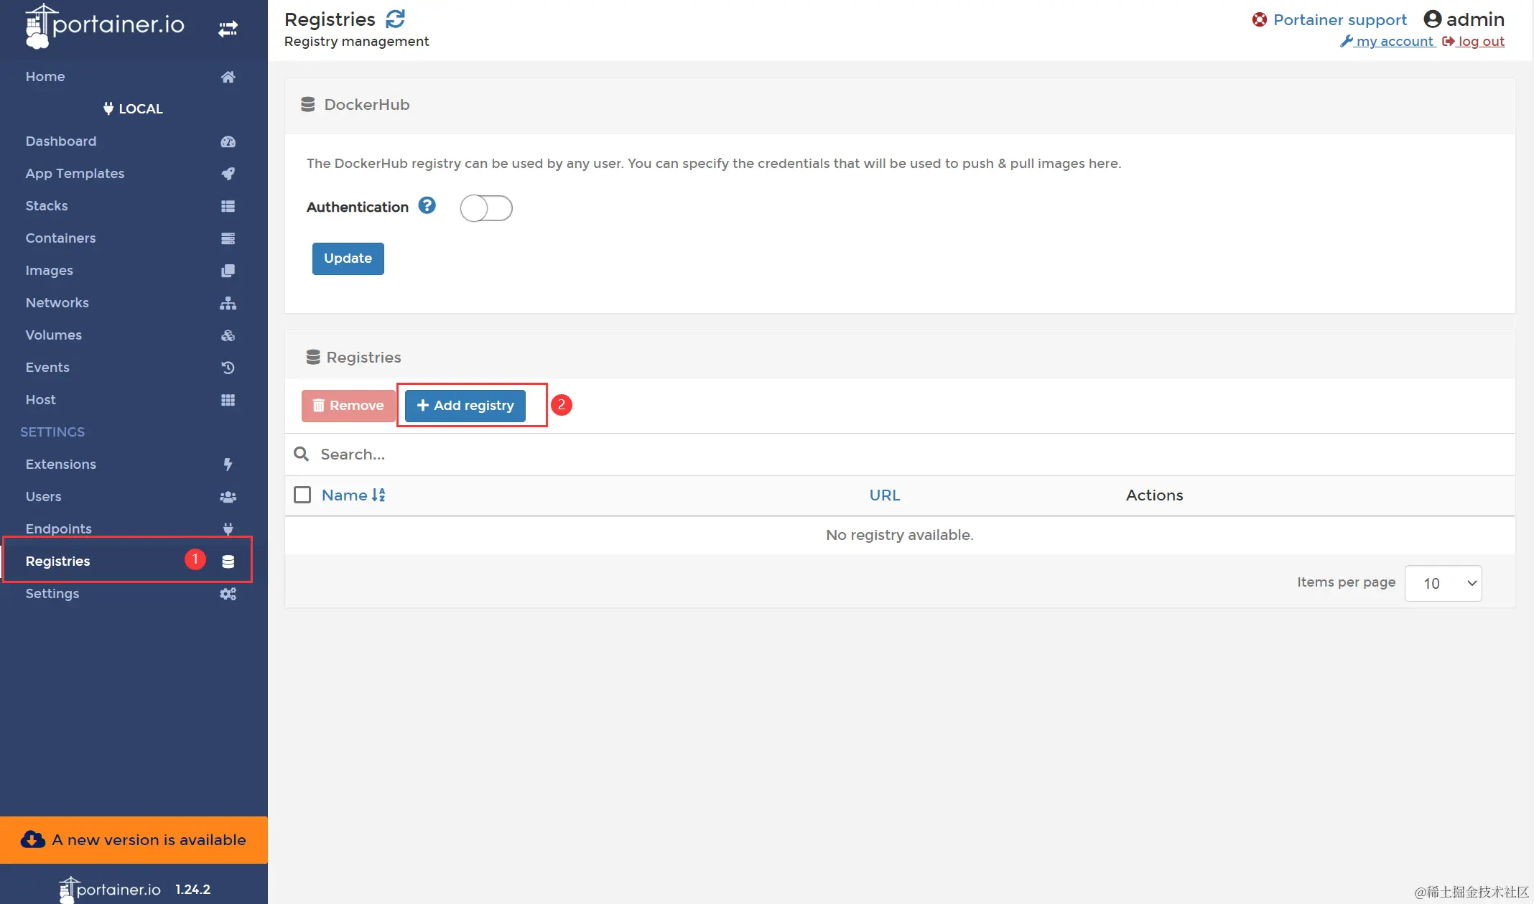Image resolution: width=1534 pixels, height=904 pixels.
Task: Click the Networks sitemap icon
Action: pyautogui.click(x=228, y=303)
